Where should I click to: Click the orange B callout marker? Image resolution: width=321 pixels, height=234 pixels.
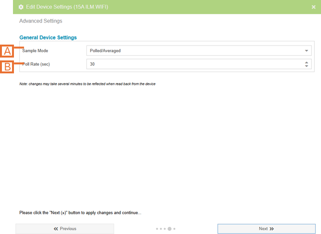click(8, 67)
